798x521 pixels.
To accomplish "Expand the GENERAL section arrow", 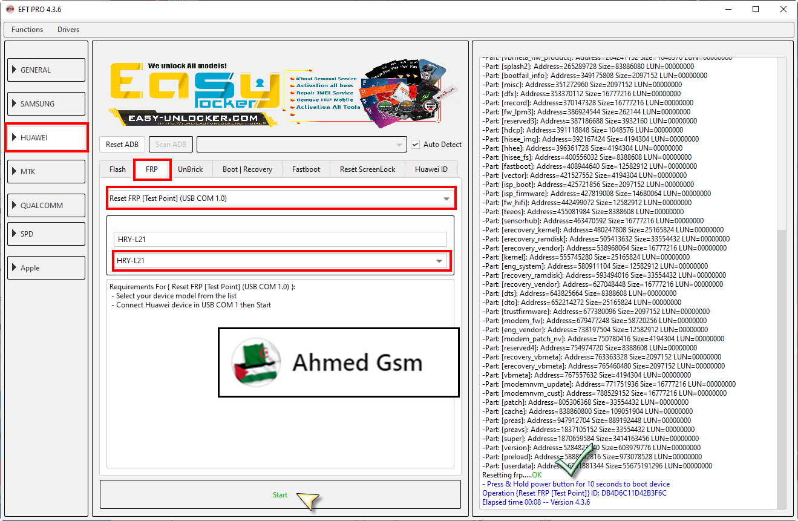I will [x=14, y=70].
